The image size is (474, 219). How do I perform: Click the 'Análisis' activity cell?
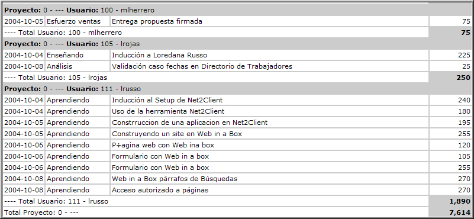pos(78,66)
